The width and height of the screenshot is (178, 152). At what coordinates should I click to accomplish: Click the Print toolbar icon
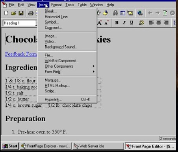coord(31,13)
